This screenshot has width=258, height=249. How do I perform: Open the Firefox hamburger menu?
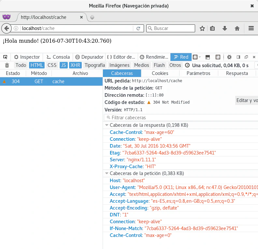pyautogui.click(x=251, y=28)
